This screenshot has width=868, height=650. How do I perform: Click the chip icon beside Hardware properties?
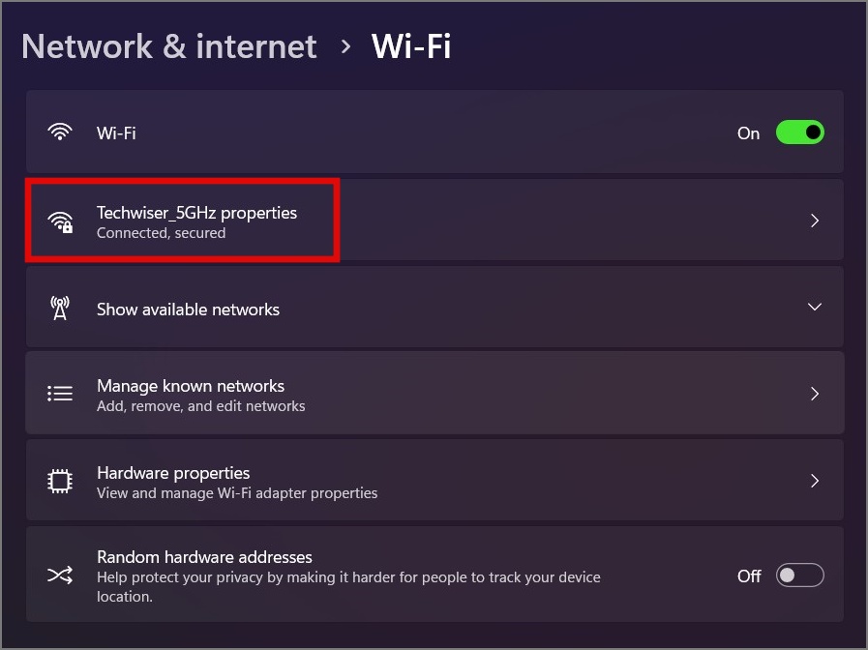point(60,481)
